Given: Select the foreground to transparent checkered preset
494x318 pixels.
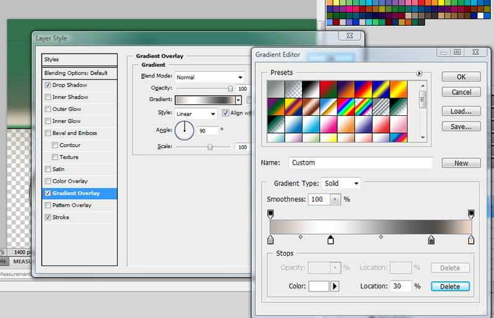Looking at the screenshot, I should coord(293,89).
